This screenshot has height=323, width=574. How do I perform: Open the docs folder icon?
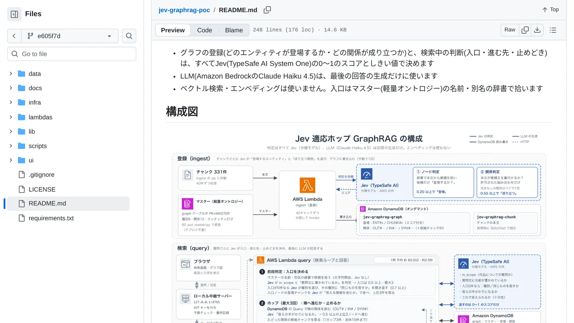click(22, 88)
